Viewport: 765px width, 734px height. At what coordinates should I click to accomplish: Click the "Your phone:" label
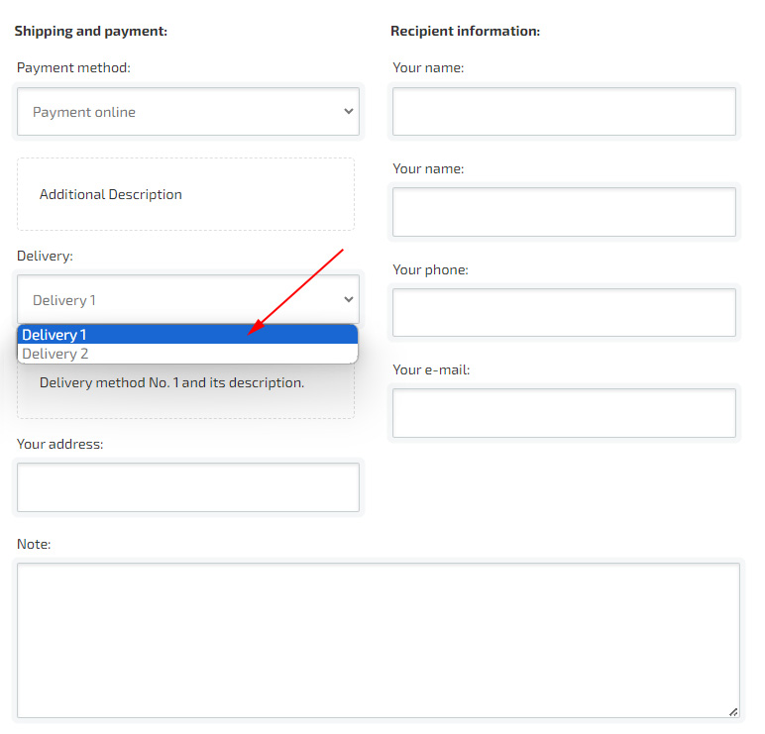point(430,269)
